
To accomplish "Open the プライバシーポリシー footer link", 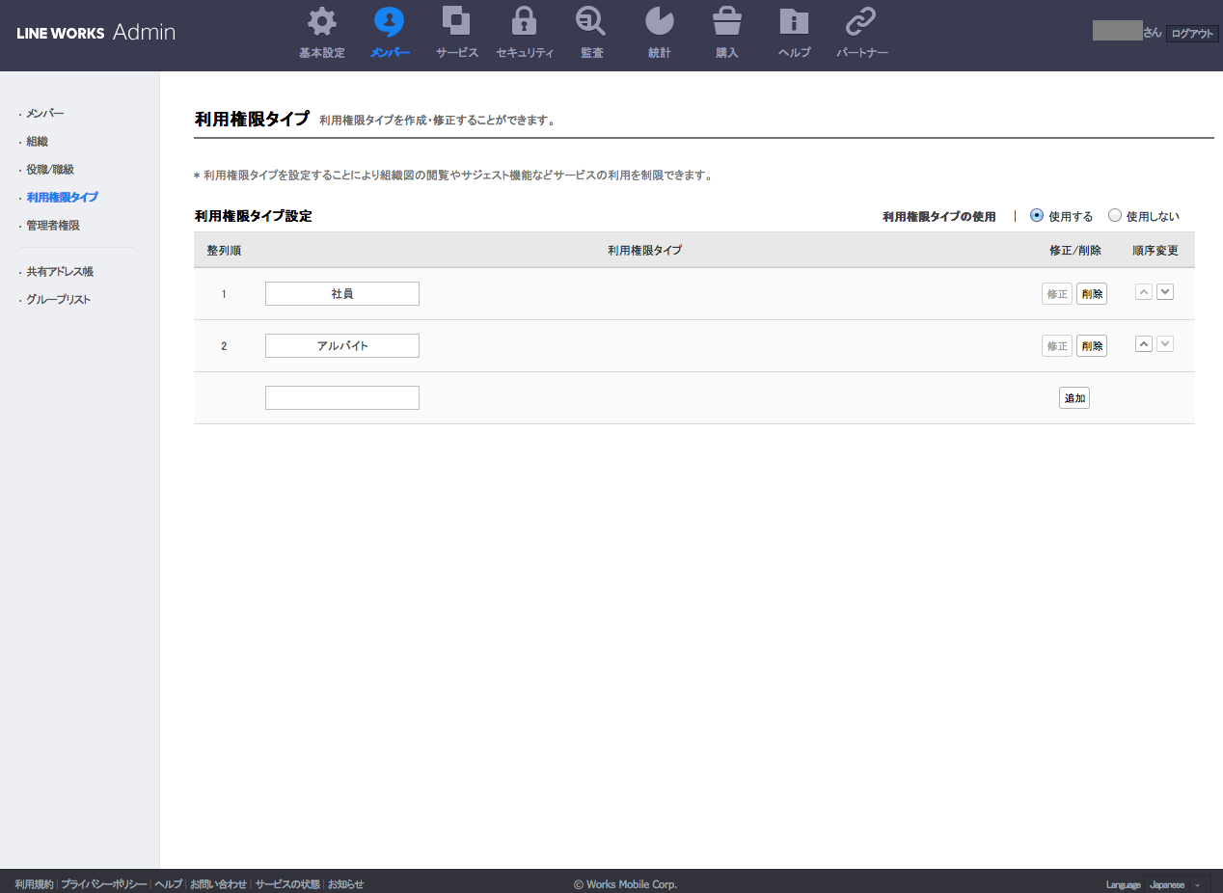I will [x=104, y=884].
